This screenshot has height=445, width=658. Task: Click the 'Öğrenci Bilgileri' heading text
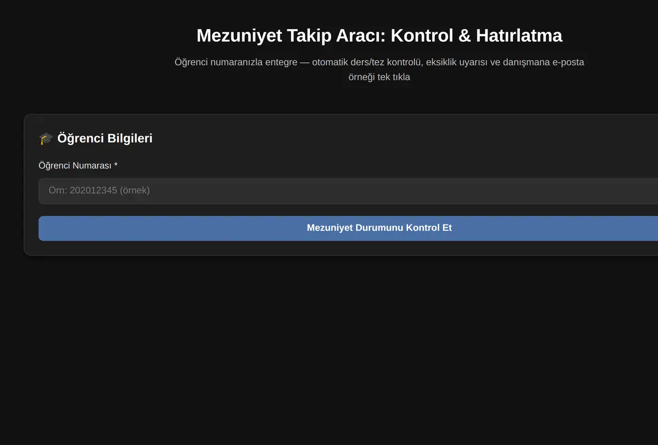tap(105, 138)
